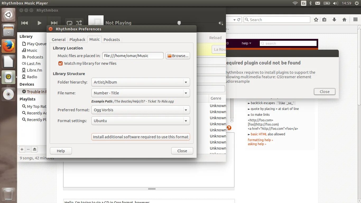Viewport: 361px width, 203px height.
Task: Start playback with the Play button
Action: [39, 23]
